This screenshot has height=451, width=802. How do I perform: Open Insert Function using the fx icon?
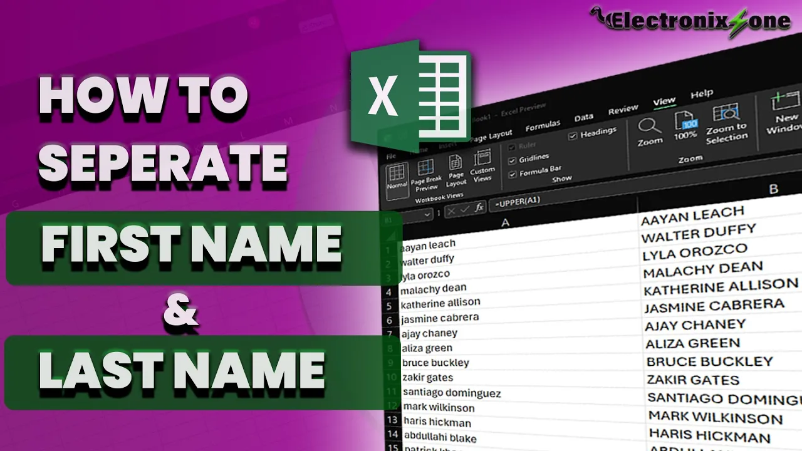click(479, 207)
